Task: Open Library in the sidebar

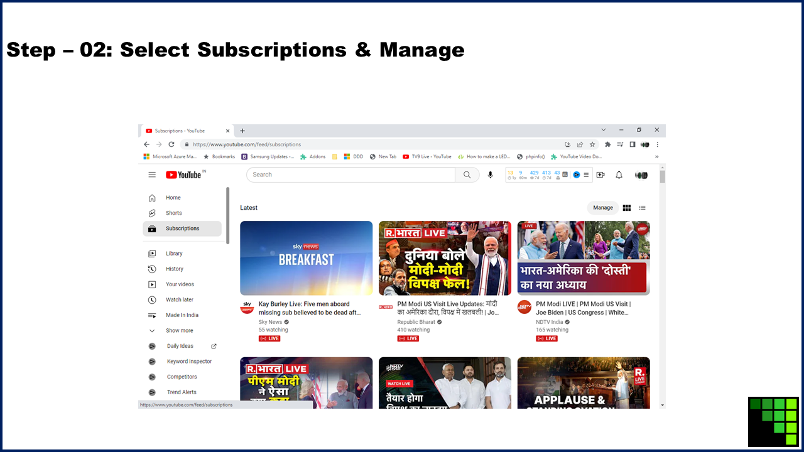Action: coord(182,254)
